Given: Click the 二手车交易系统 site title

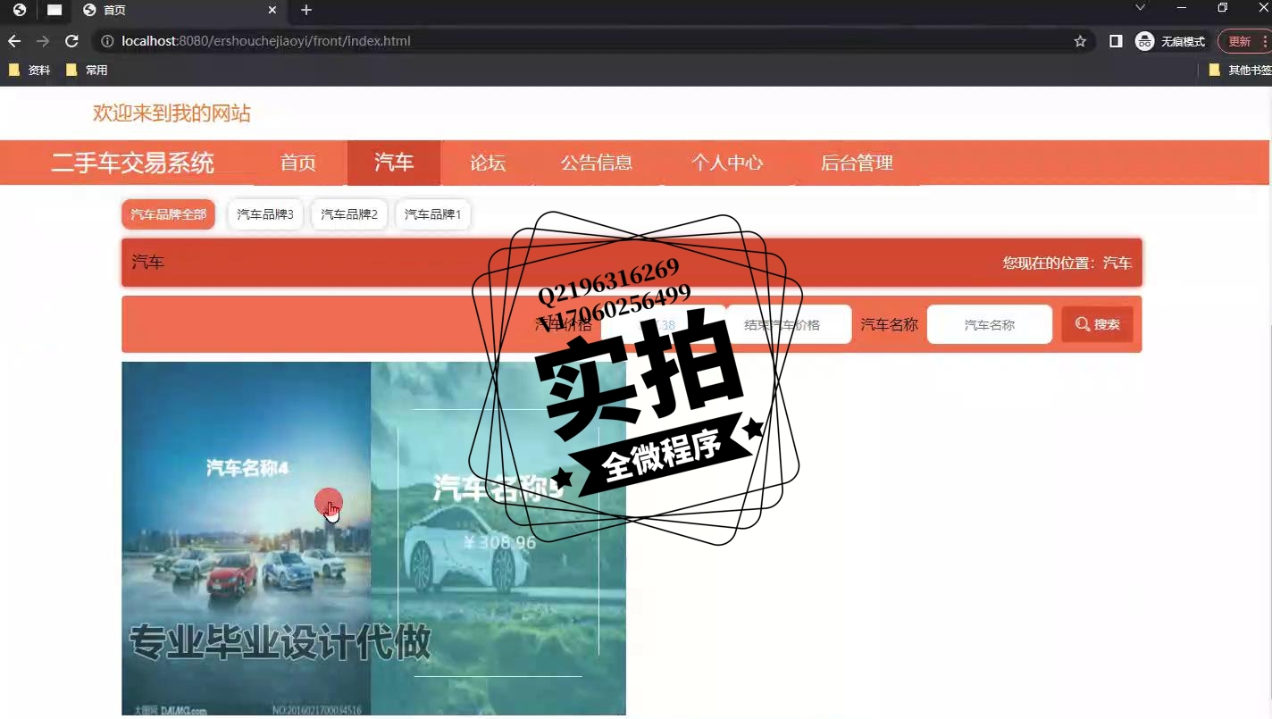Looking at the screenshot, I should [x=133, y=163].
